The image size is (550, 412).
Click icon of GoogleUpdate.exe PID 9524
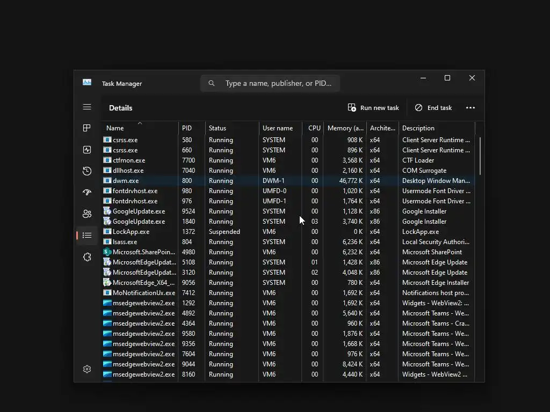click(x=107, y=211)
